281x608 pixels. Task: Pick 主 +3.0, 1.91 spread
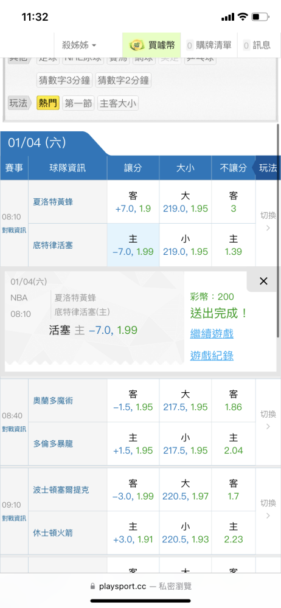point(133,533)
